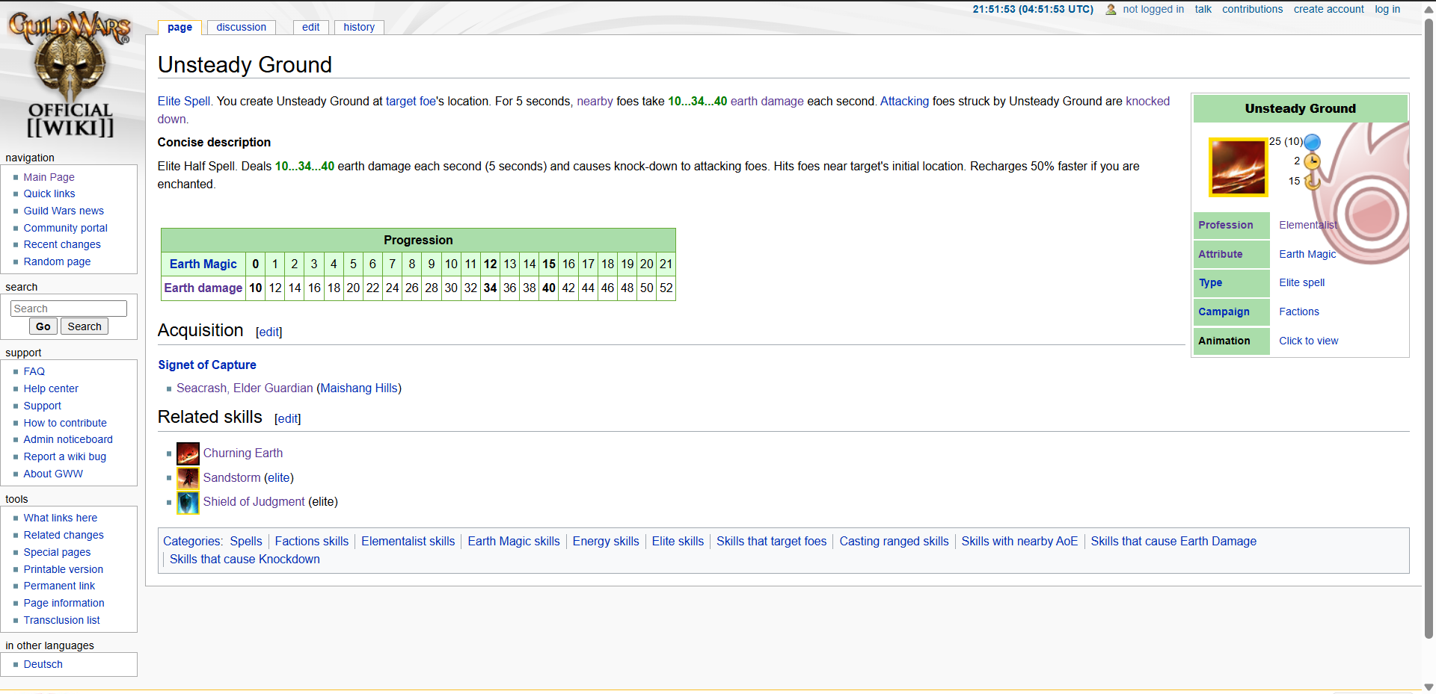Open Help center
The height and width of the screenshot is (694, 1436).
point(51,388)
